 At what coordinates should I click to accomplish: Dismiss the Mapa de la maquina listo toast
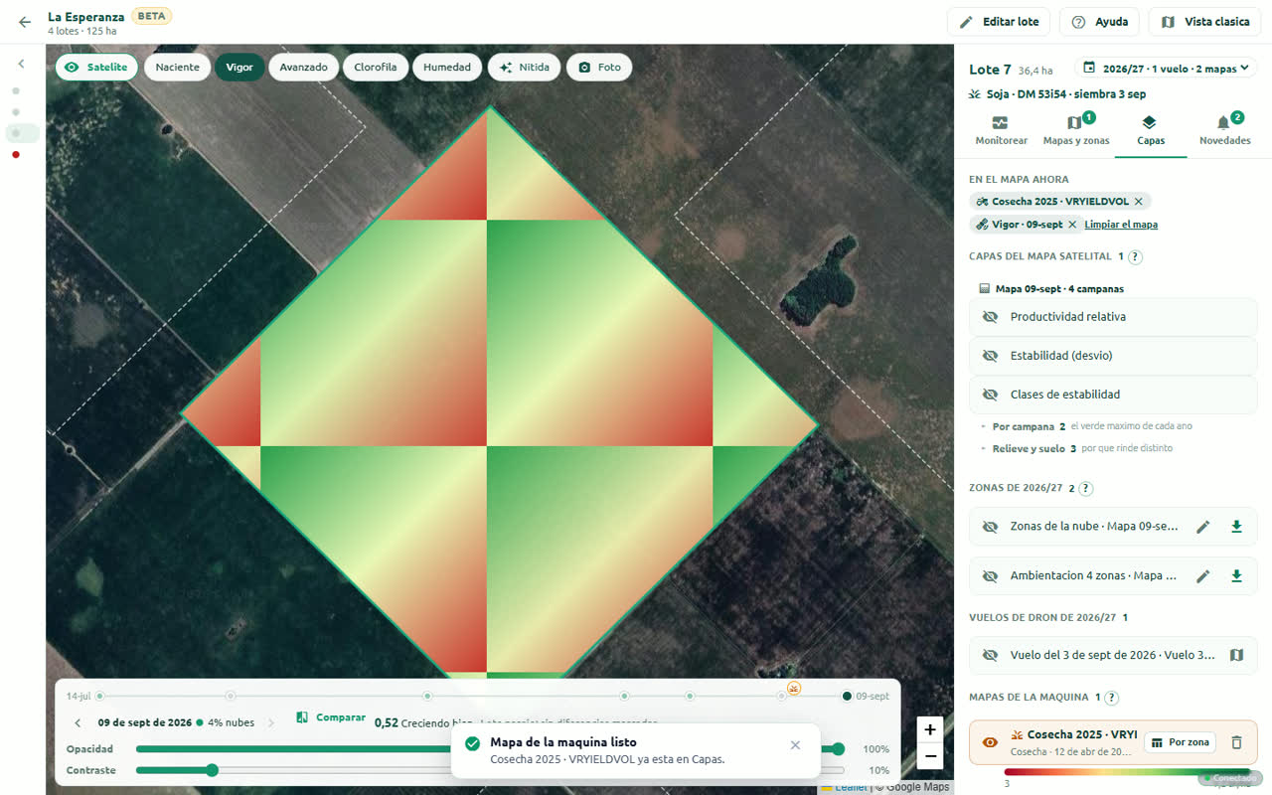pos(795,745)
